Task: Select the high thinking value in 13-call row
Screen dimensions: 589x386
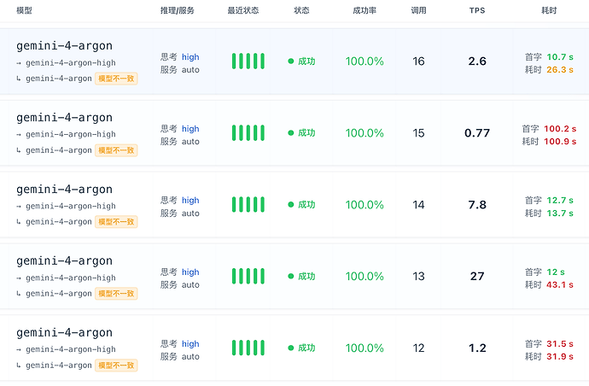Action: pyautogui.click(x=190, y=272)
